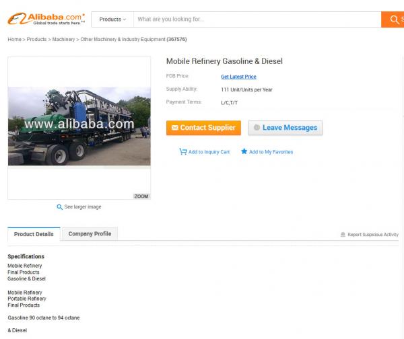Image resolution: width=404 pixels, height=339 pixels.
Task: Navigate to Home via breadcrumb
Action: point(14,40)
